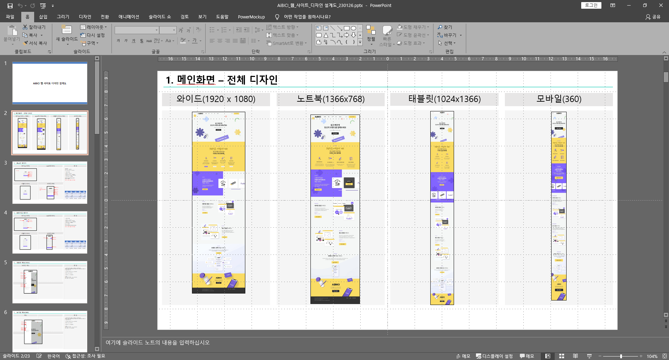Image resolution: width=669 pixels, height=360 pixels.
Task: Open the Arrange (정렬) tool
Action: coord(371,35)
